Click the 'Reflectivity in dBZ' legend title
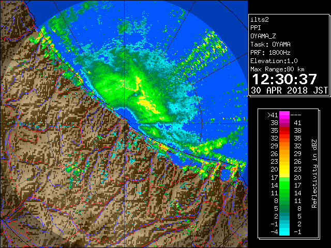The width and height of the screenshot is (331, 248). (x=314, y=174)
